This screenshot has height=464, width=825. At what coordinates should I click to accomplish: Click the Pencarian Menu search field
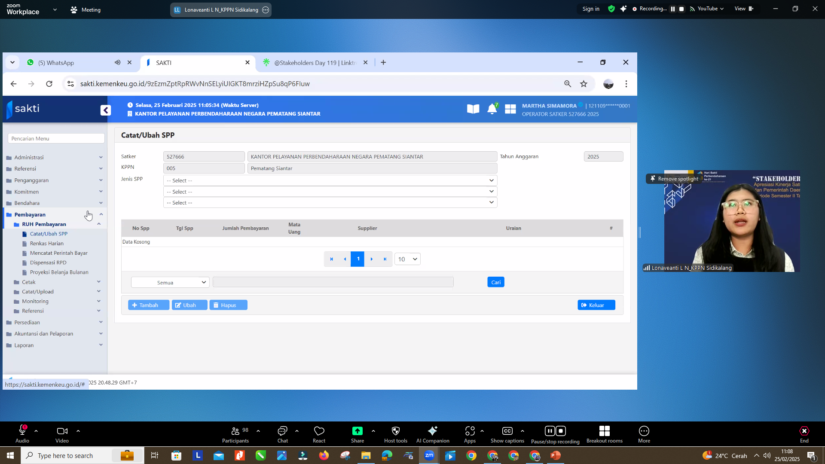tap(56, 138)
